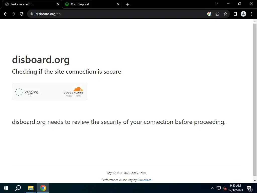The width and height of the screenshot is (257, 193).
Task: Click the Ray ID value text
Action: [x=131, y=173]
